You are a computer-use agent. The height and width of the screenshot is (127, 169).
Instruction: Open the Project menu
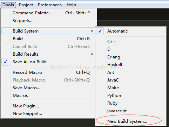click(26, 5)
